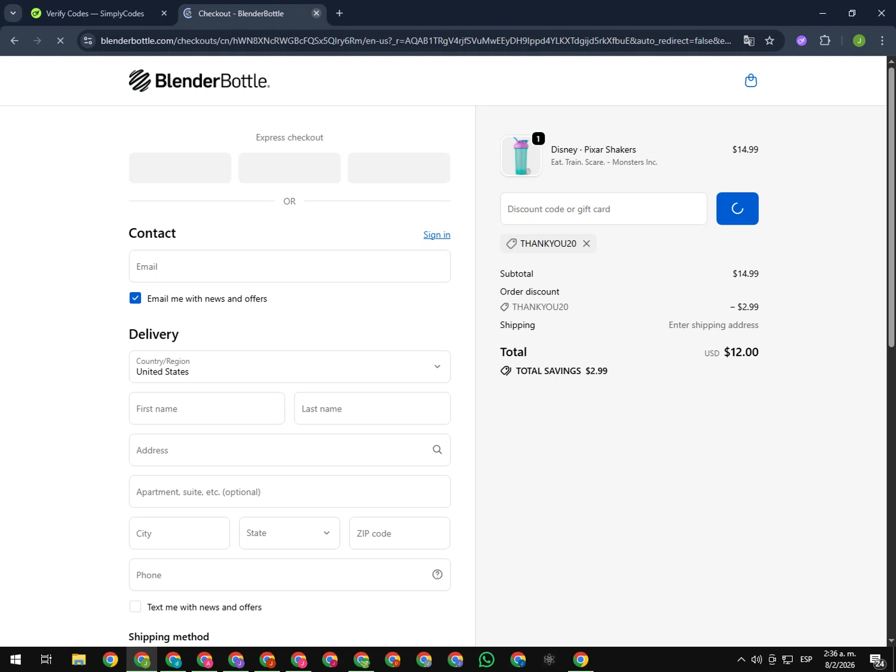Image resolution: width=896 pixels, height=672 pixels.
Task: Open the shopping bag cart icon
Action: [x=751, y=81]
